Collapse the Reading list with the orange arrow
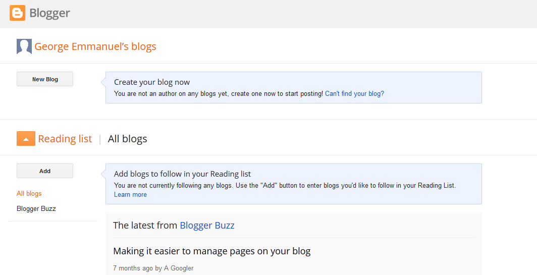The image size is (537, 275). point(26,139)
